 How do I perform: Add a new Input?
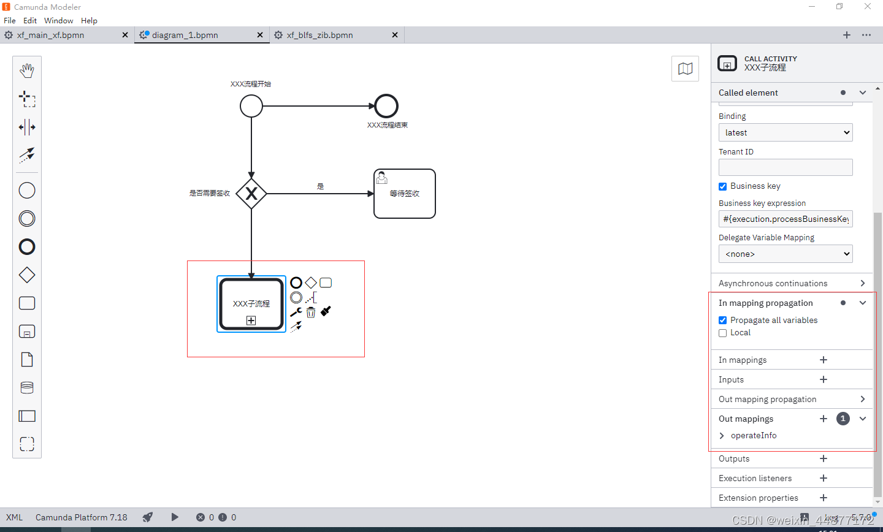pos(824,379)
